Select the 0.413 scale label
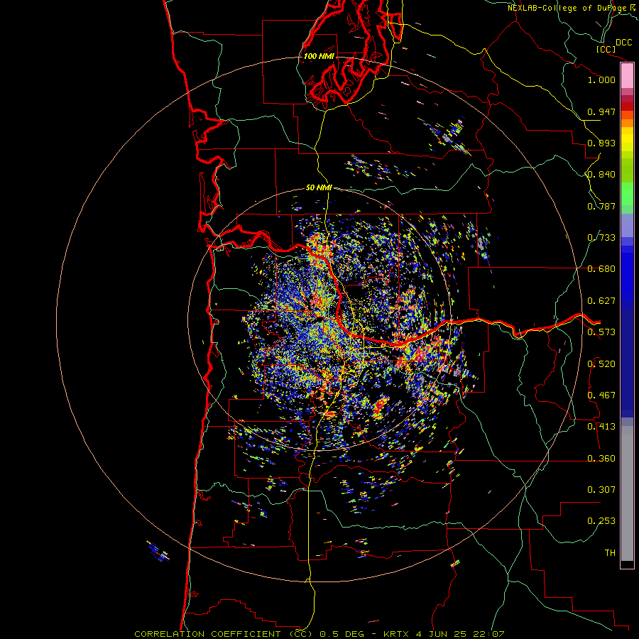The width and height of the screenshot is (639, 639). coord(601,427)
